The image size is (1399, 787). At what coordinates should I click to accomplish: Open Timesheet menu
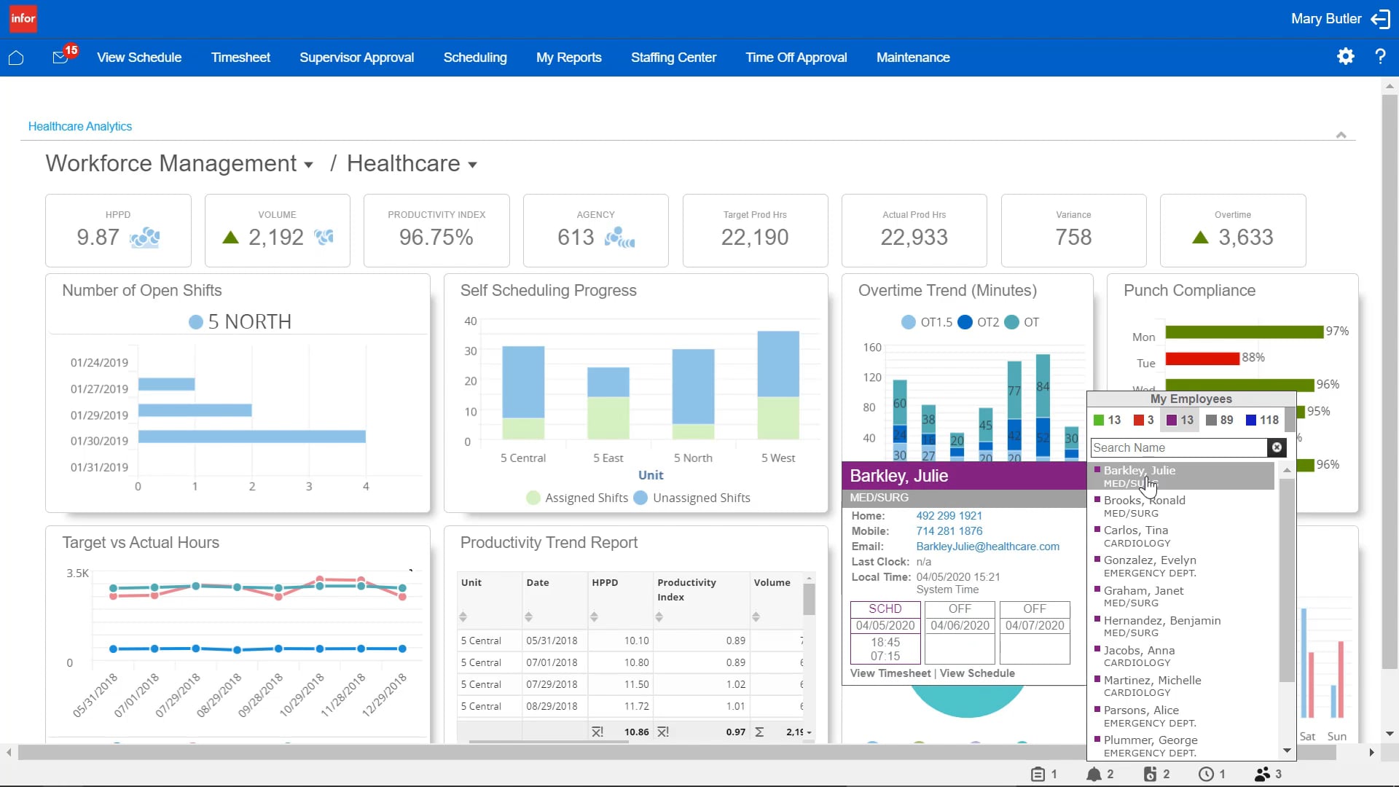pos(240,58)
